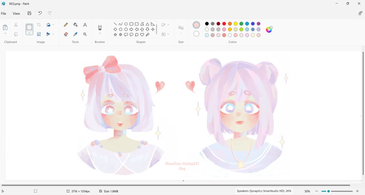The width and height of the screenshot is (365, 195).
Task: Expand the Brushes dropdown arrow
Action: pyautogui.click(x=100, y=33)
